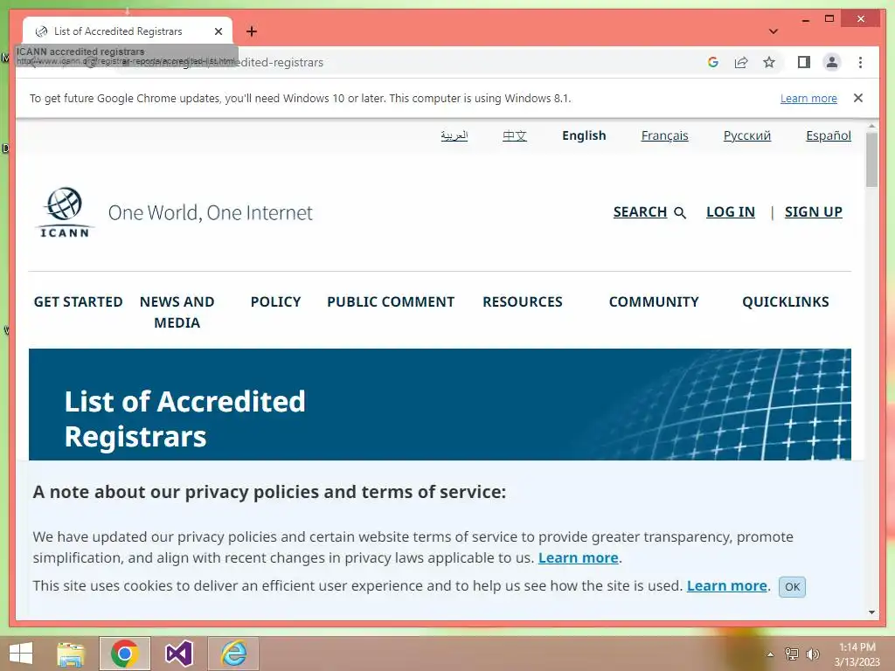Screen dimensions: 895x671
Task: Click the One World, One Internet tagline
Action: coord(210,213)
